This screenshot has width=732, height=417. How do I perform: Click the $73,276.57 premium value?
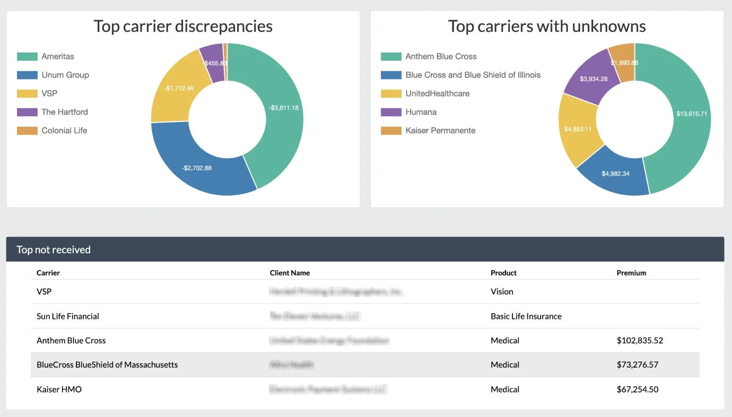tap(638, 365)
